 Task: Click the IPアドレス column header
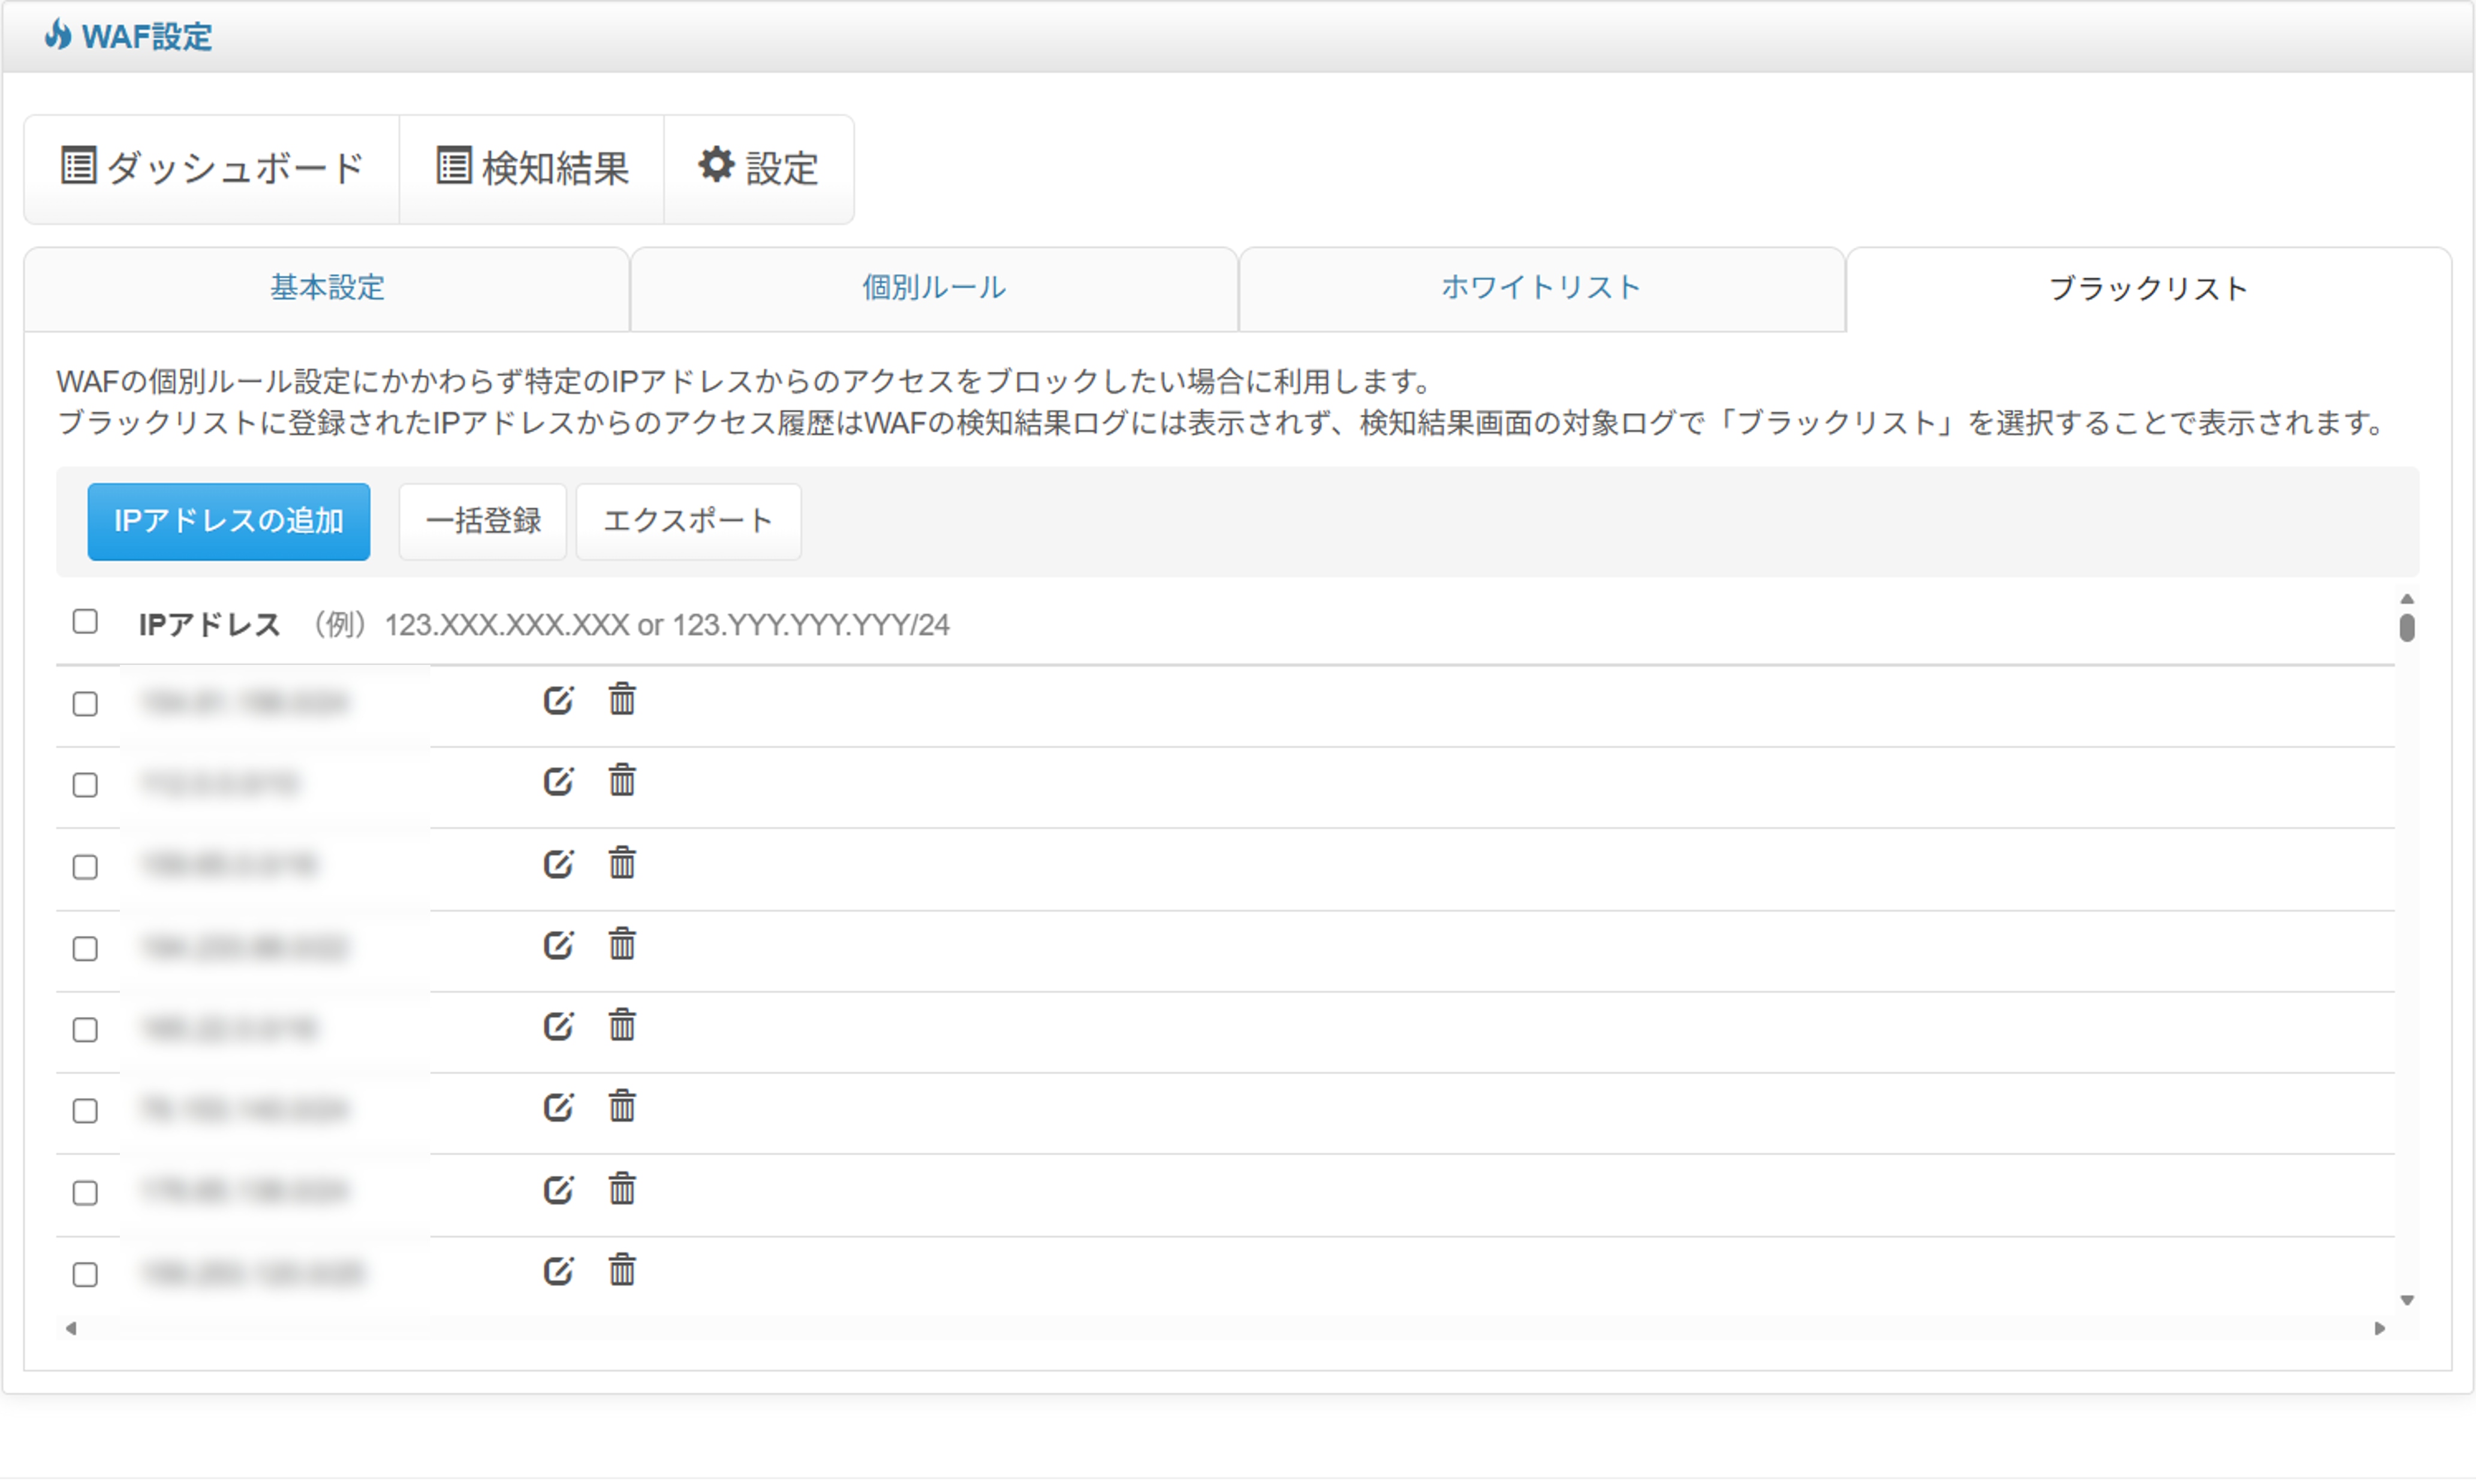point(209,625)
